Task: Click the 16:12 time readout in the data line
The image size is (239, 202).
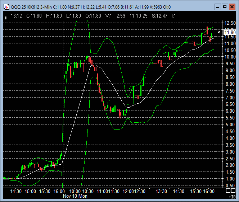Action: click(17, 16)
